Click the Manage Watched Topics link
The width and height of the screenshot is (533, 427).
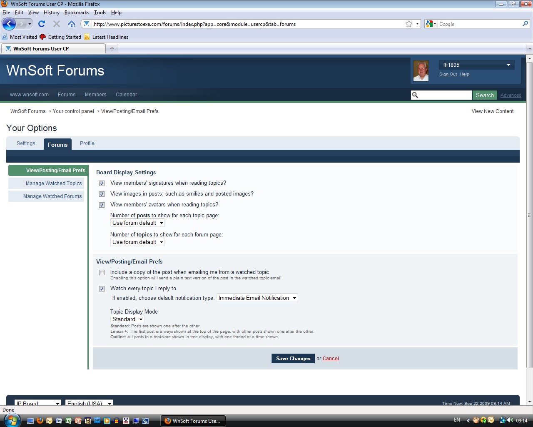pyautogui.click(x=54, y=183)
